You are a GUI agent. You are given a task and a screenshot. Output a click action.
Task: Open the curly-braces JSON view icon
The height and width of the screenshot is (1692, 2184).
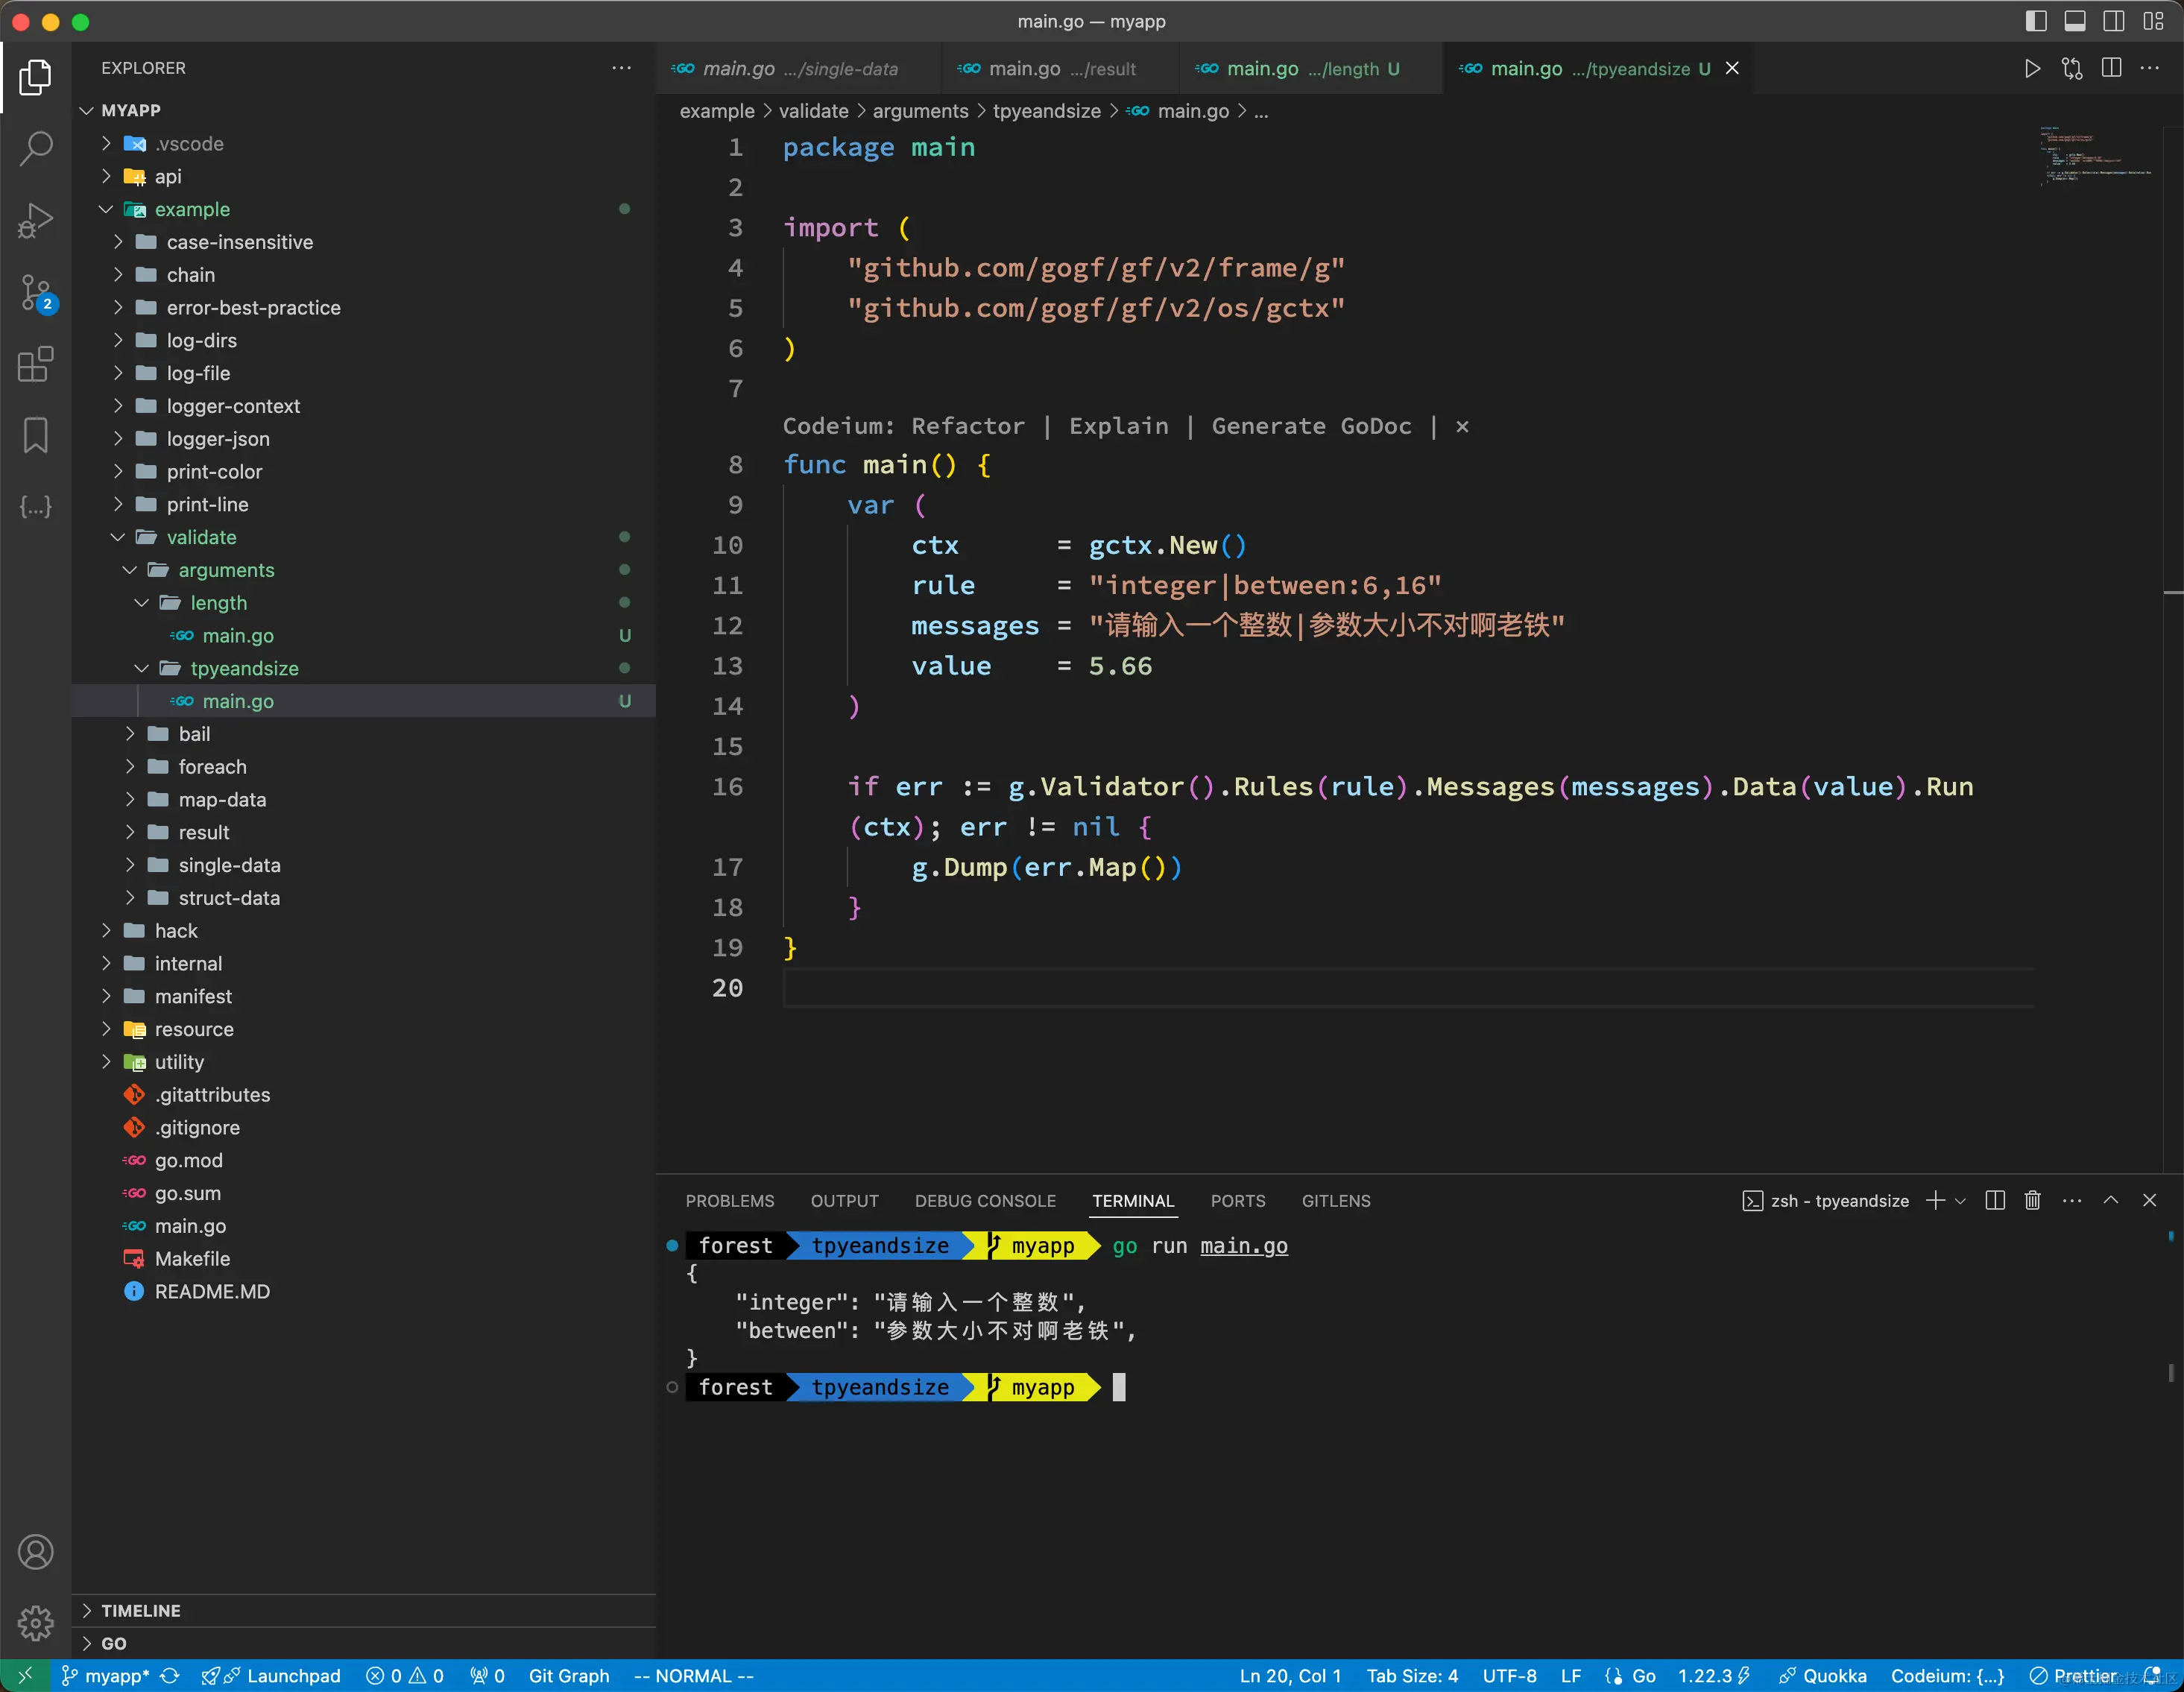[x=35, y=507]
